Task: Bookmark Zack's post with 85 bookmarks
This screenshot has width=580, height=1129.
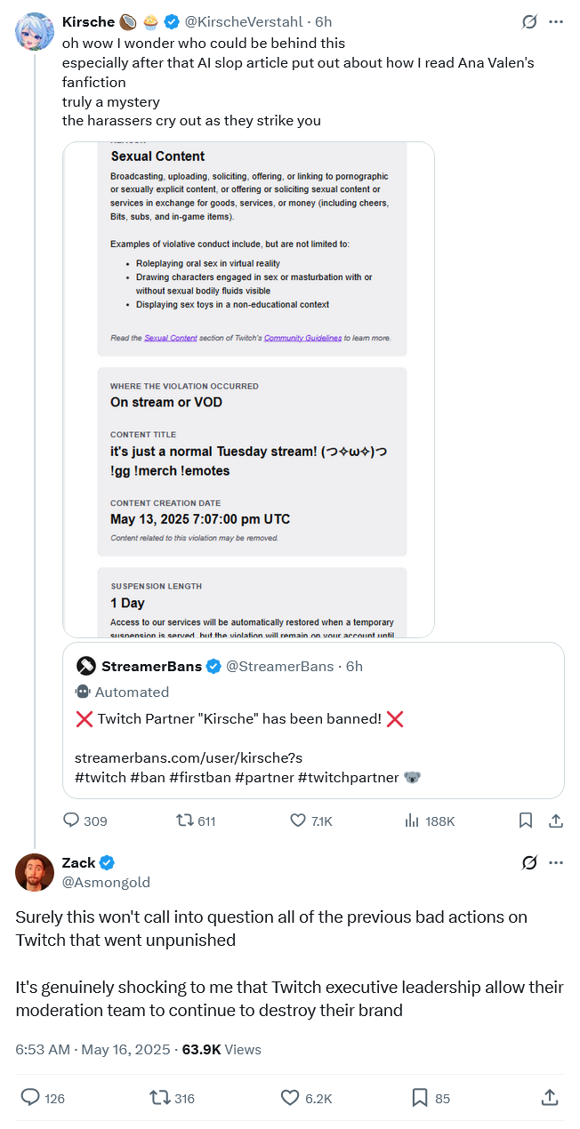Action: (420, 1098)
